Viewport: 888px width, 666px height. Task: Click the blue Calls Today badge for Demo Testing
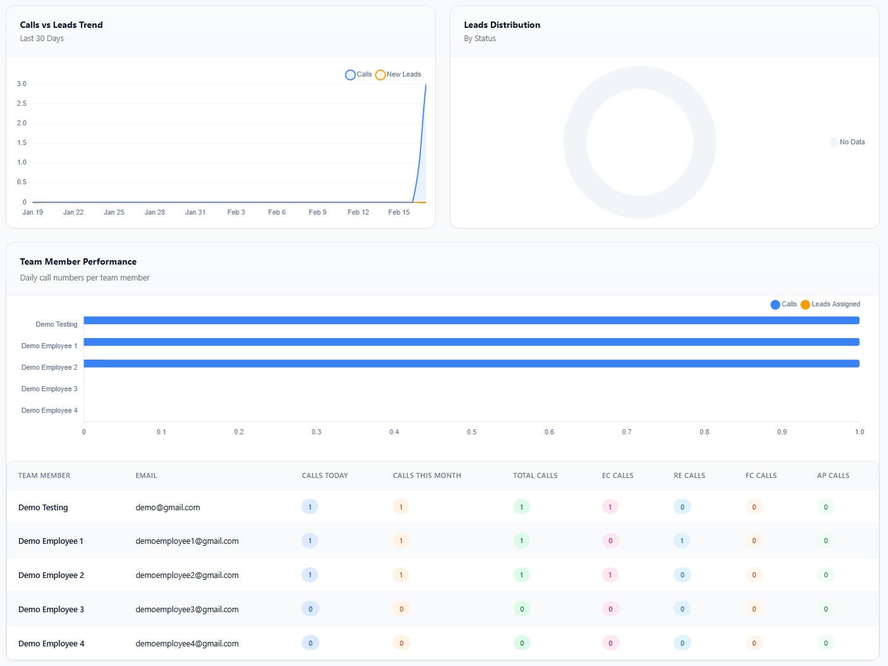[310, 506]
